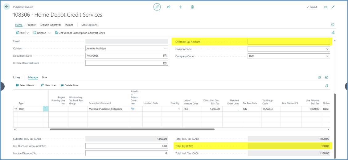Show More options
The width and height of the screenshot is (348, 160).
click(x=89, y=25)
